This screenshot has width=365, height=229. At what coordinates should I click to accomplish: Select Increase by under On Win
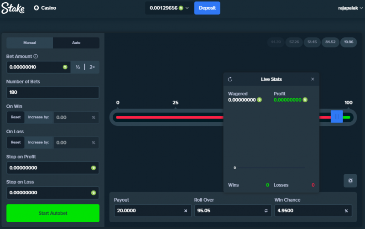(38, 117)
